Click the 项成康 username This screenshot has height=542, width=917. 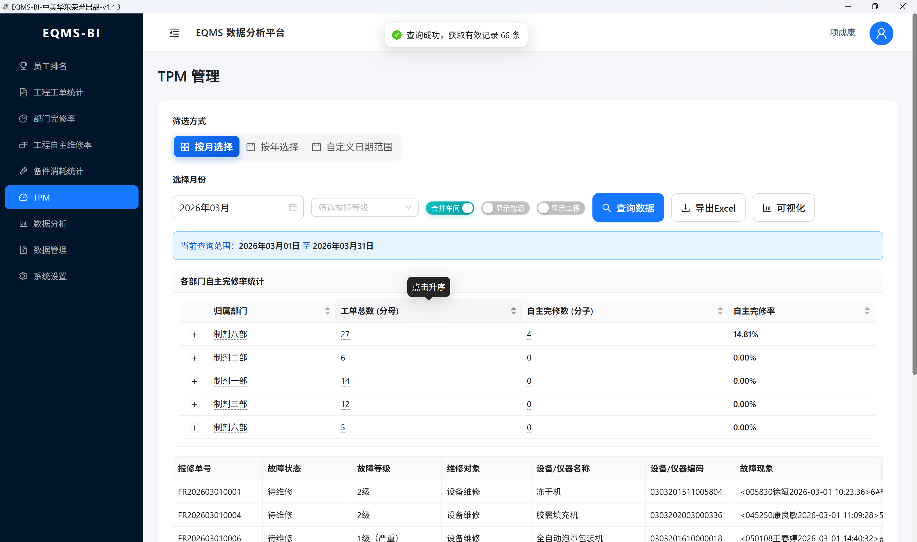coord(842,33)
